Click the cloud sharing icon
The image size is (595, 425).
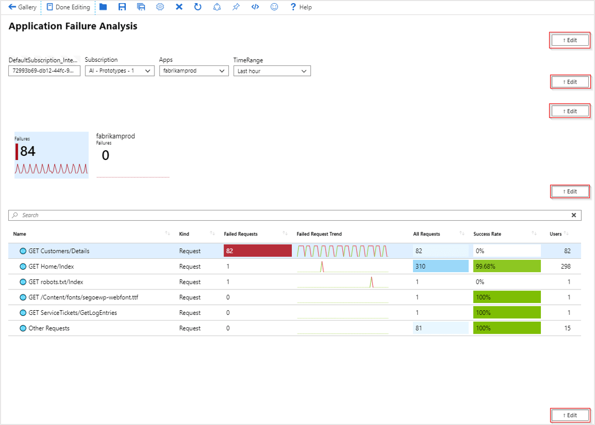[x=217, y=7]
